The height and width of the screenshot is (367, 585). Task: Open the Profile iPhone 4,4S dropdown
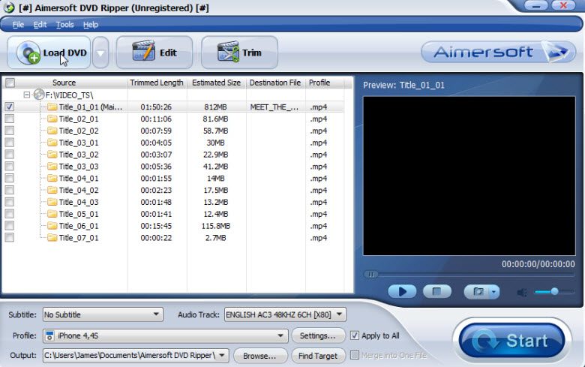coord(166,335)
